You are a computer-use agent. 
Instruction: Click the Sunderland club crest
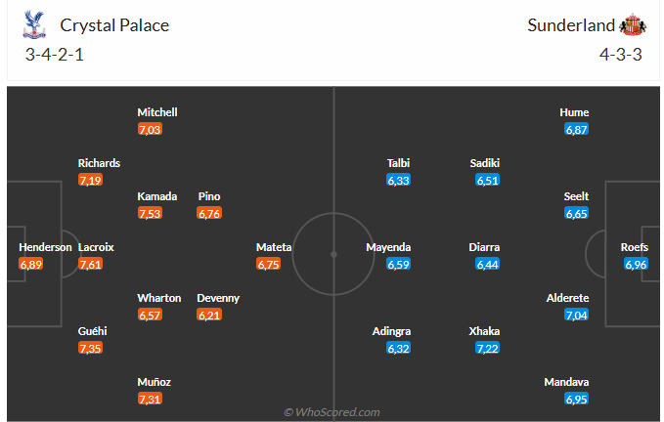631,25
